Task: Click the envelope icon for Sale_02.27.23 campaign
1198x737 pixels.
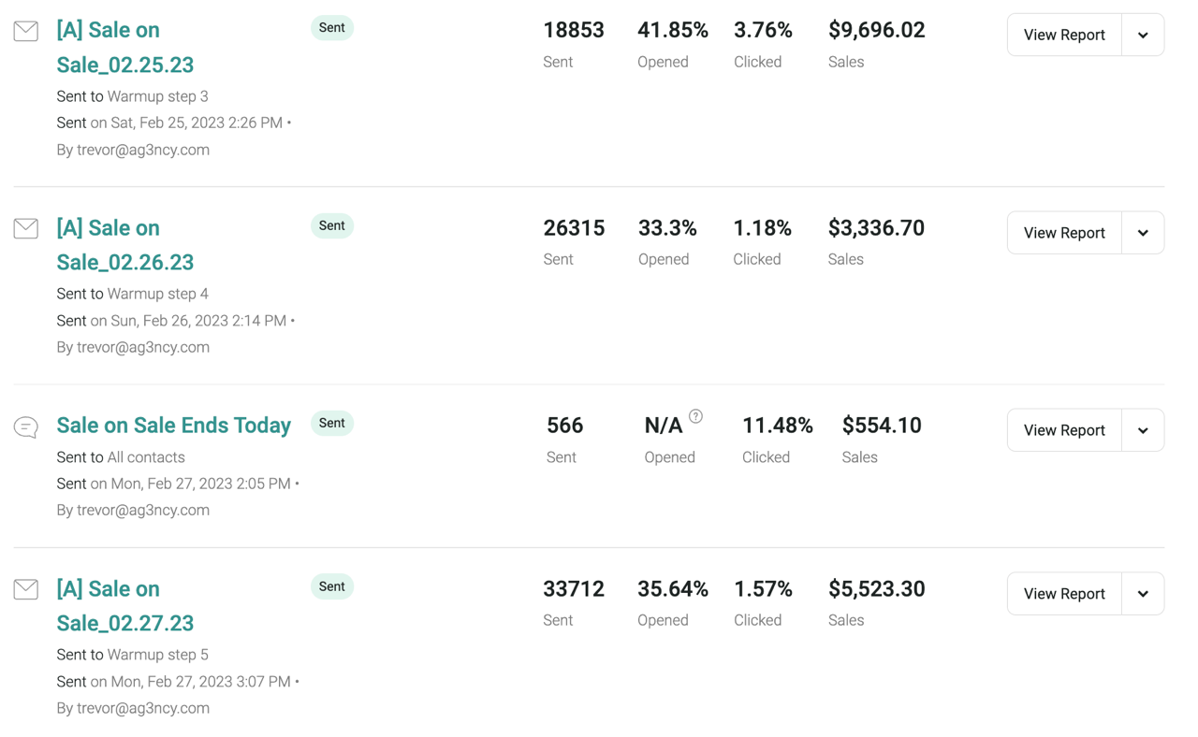Action: [26, 589]
